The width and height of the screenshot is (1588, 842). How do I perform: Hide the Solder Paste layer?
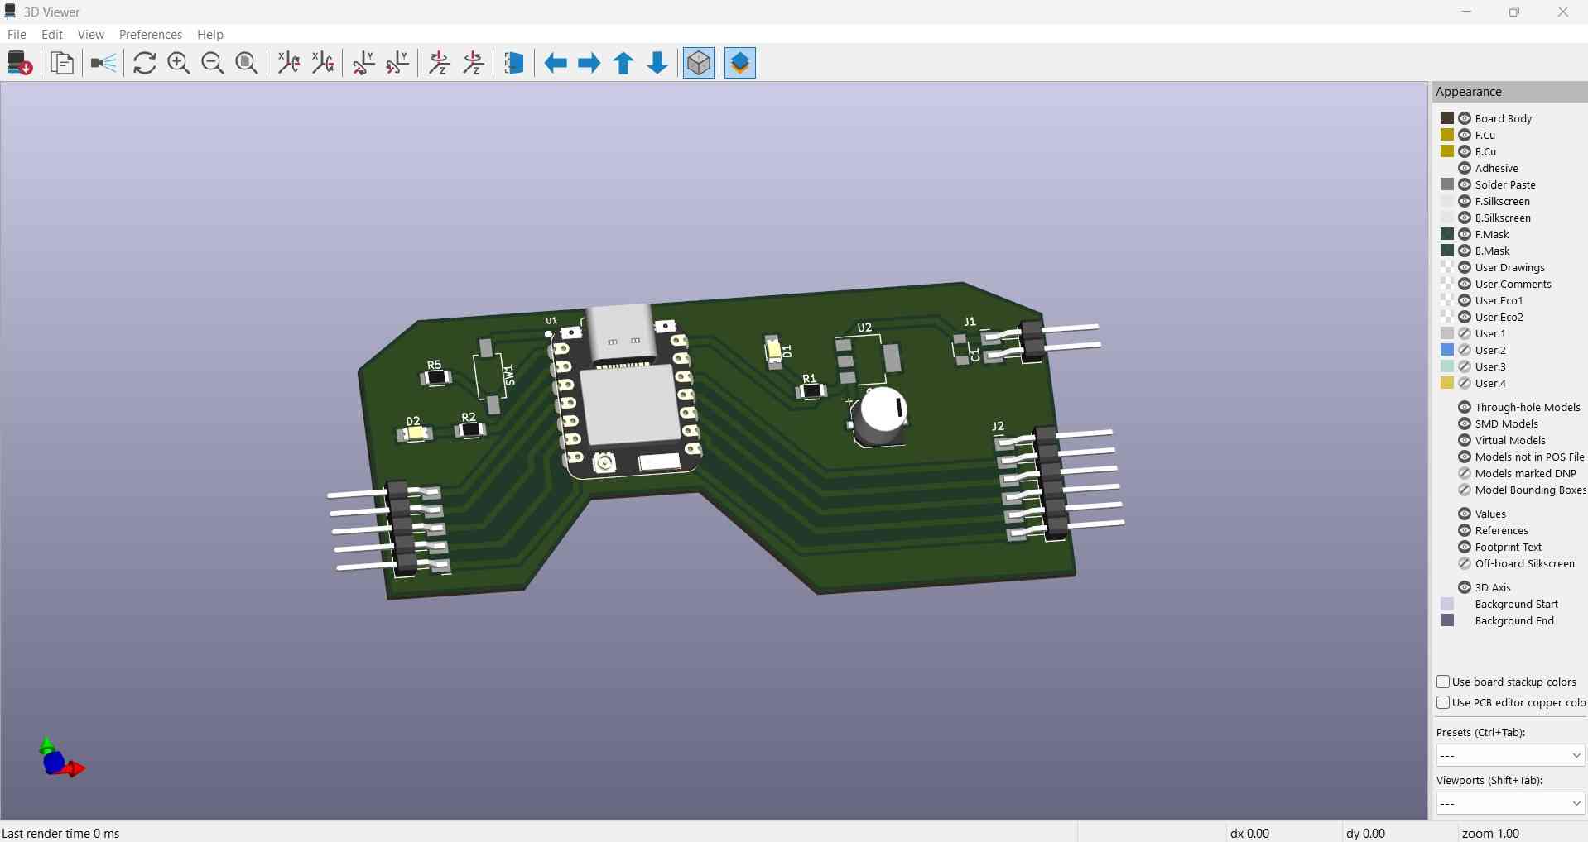[x=1465, y=184]
